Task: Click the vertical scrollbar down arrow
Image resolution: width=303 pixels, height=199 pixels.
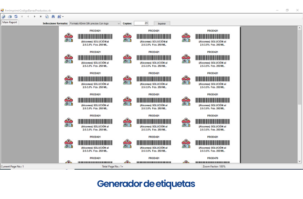Action: coord(300,161)
